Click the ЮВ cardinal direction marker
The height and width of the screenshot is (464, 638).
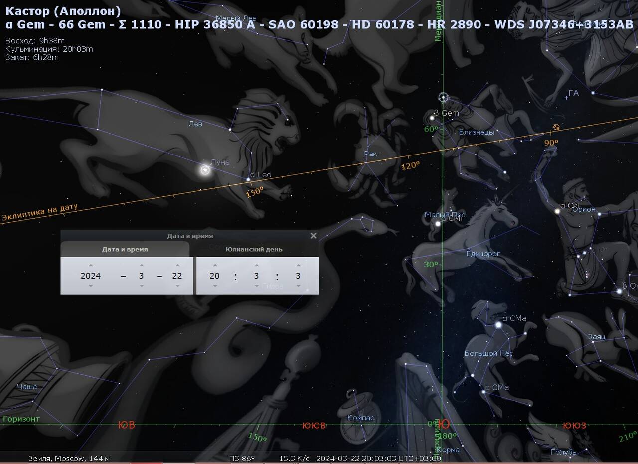click(x=126, y=425)
